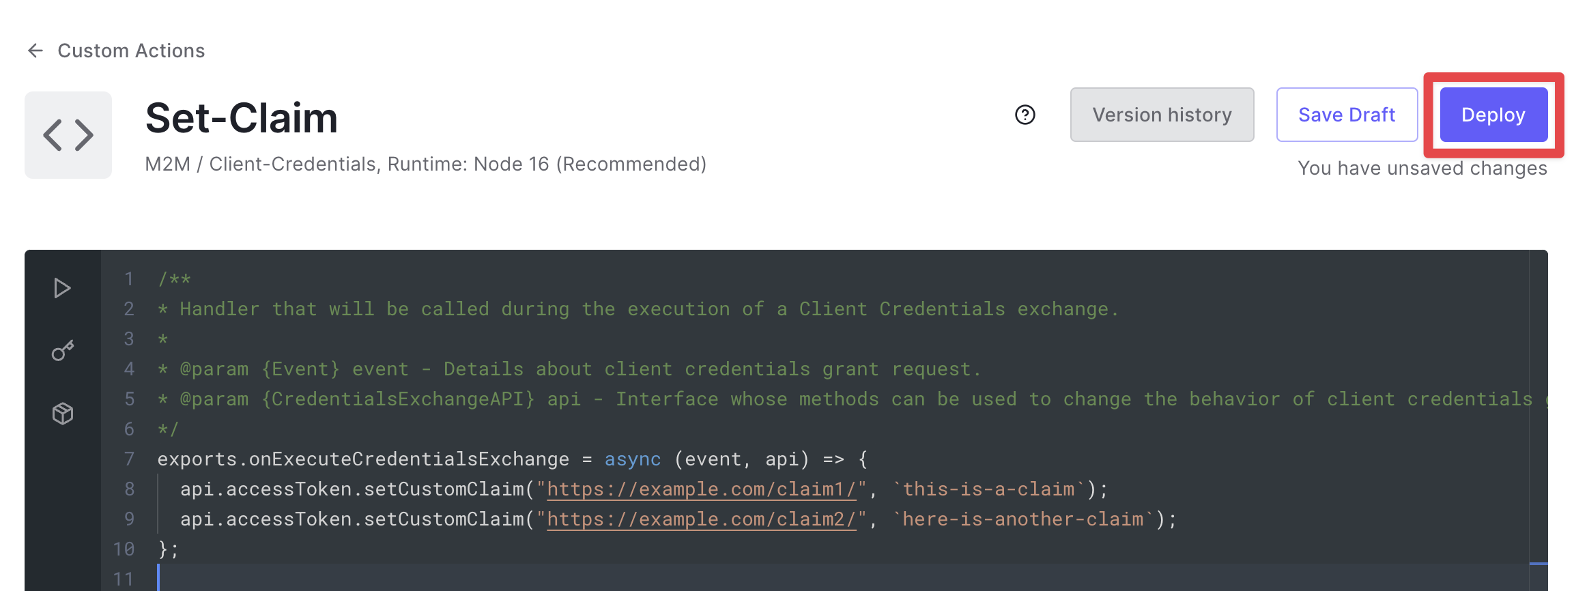This screenshot has width=1574, height=591.
Task: Click line number 7 in the gutter
Action: (129, 459)
